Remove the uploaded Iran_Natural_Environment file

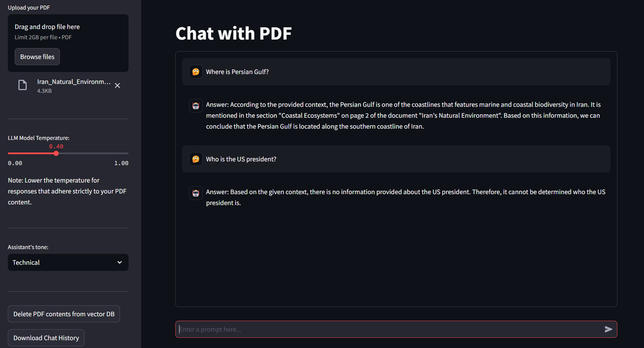[117, 86]
